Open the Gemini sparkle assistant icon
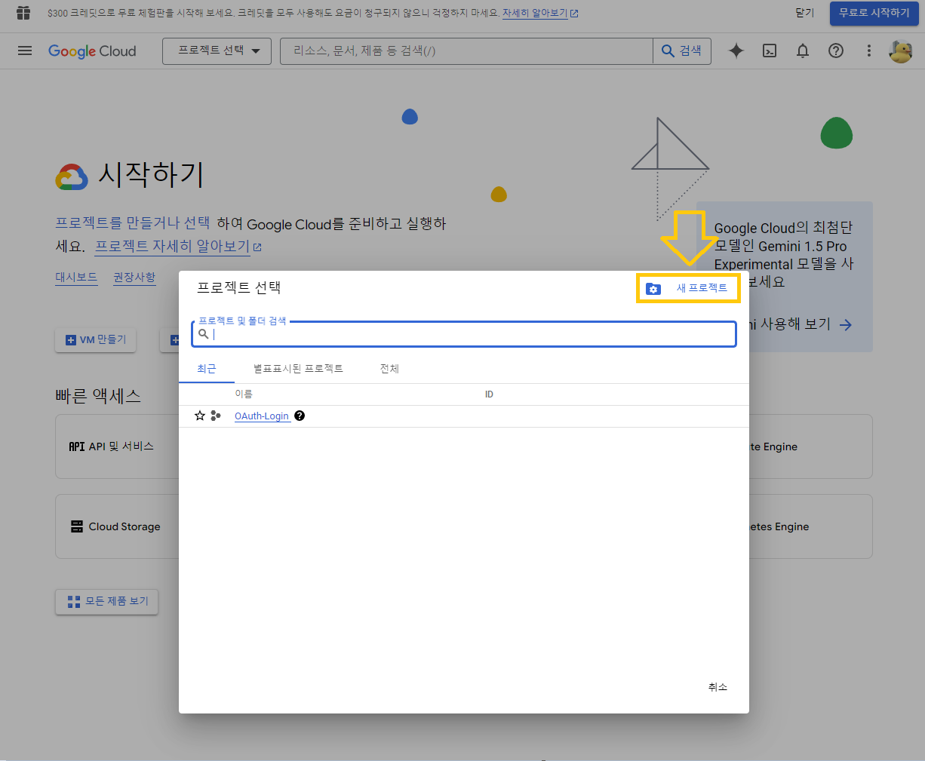The width and height of the screenshot is (925, 761). 736,51
